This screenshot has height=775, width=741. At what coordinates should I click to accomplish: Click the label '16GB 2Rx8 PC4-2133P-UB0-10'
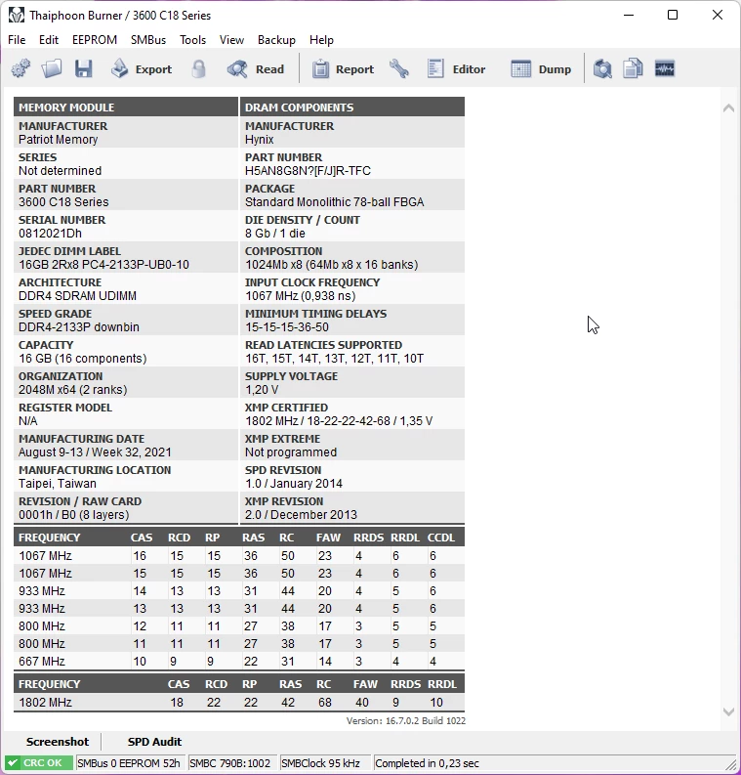click(x=103, y=265)
